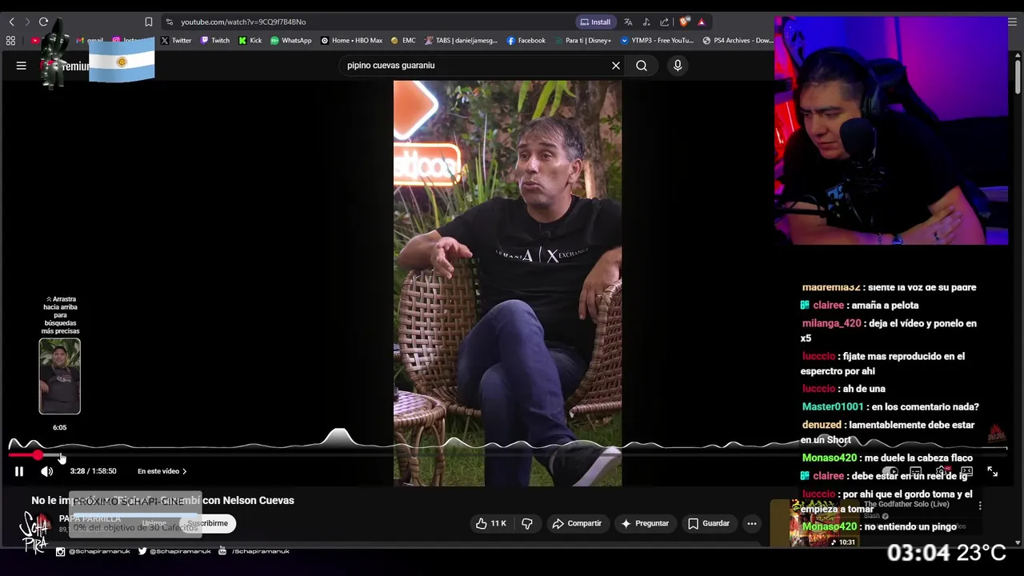Click the Compartir share button
The height and width of the screenshot is (576, 1024).
(x=577, y=523)
